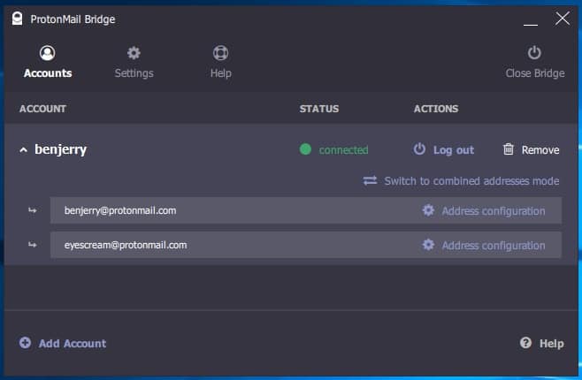Log out of the benjerry account
The height and width of the screenshot is (380, 582).
pyautogui.click(x=443, y=149)
